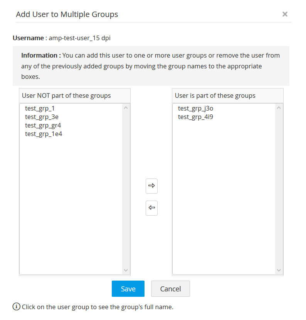Click the left arrow move button
This screenshot has height=320, width=306.
coord(151,208)
